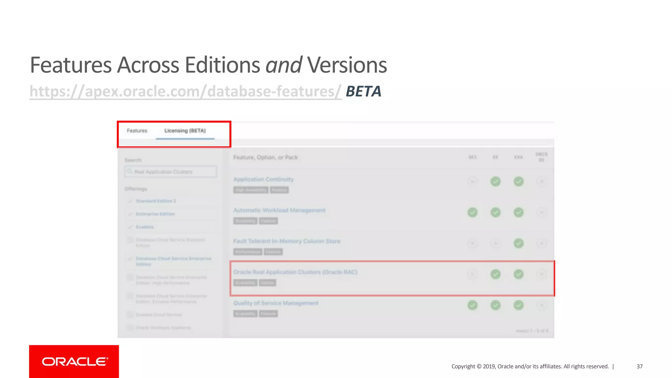Check Database Cloud Service Enterprise Edition Extreme Performance
672x378 pixels.
(x=130, y=296)
